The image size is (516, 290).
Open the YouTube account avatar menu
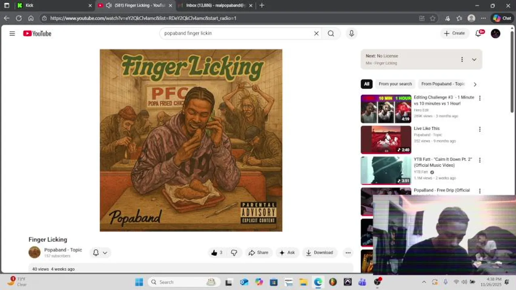[x=495, y=33]
